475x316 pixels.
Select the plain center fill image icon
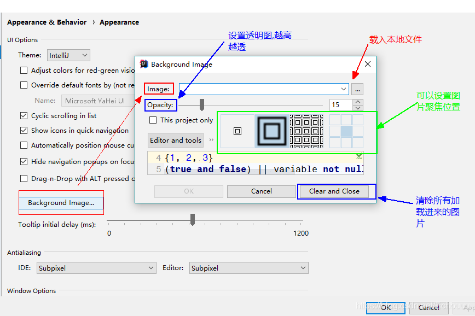[x=237, y=131]
